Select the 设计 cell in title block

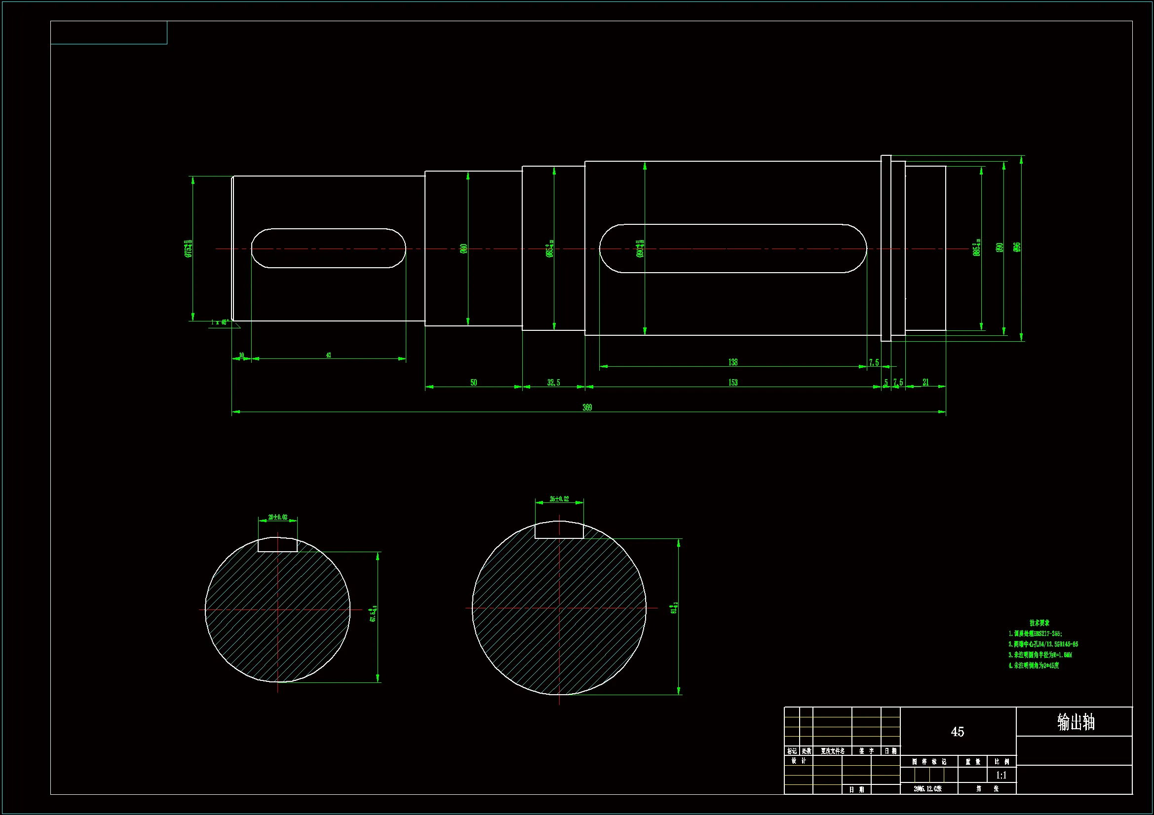point(798,761)
